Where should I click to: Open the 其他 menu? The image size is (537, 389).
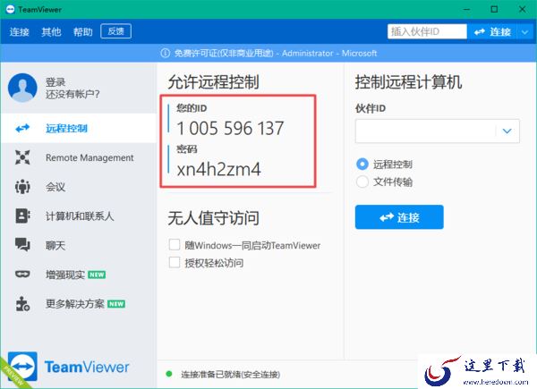coord(51,32)
